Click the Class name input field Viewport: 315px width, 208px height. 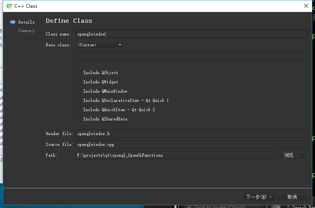(191, 34)
